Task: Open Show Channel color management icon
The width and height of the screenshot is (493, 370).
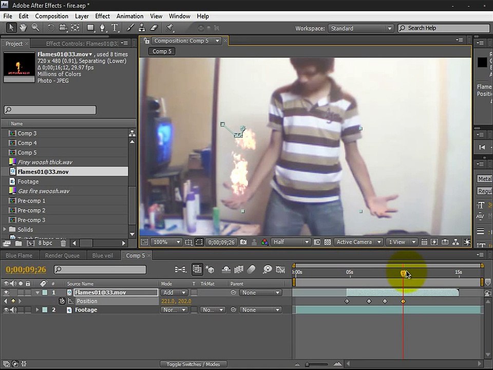Action: [x=265, y=242]
